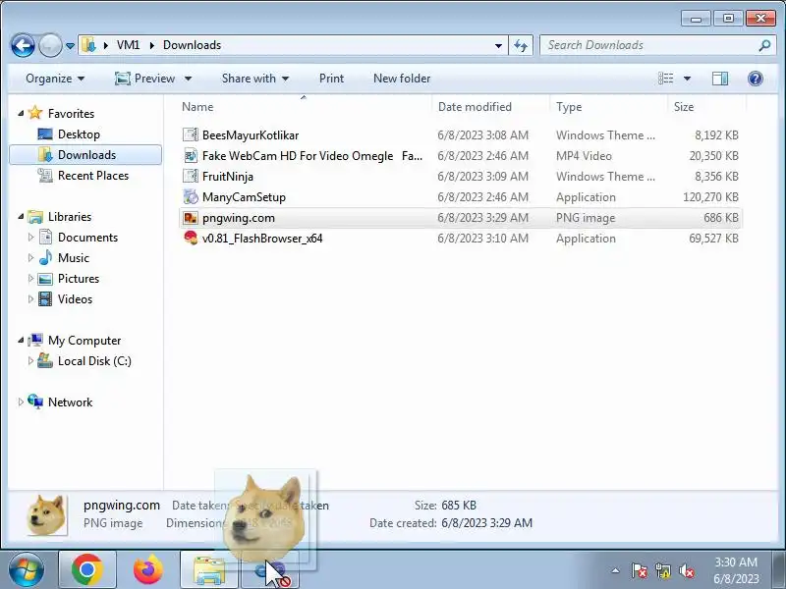
Task: Collapse the My Computer group
Action: click(21, 341)
